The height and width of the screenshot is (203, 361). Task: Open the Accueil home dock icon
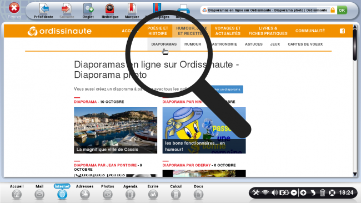17,195
